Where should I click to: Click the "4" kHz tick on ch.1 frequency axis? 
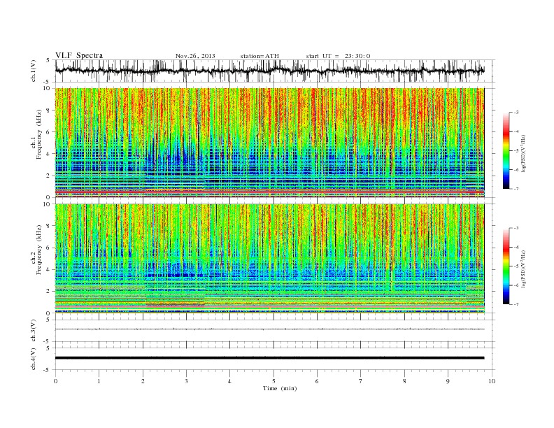48,154
